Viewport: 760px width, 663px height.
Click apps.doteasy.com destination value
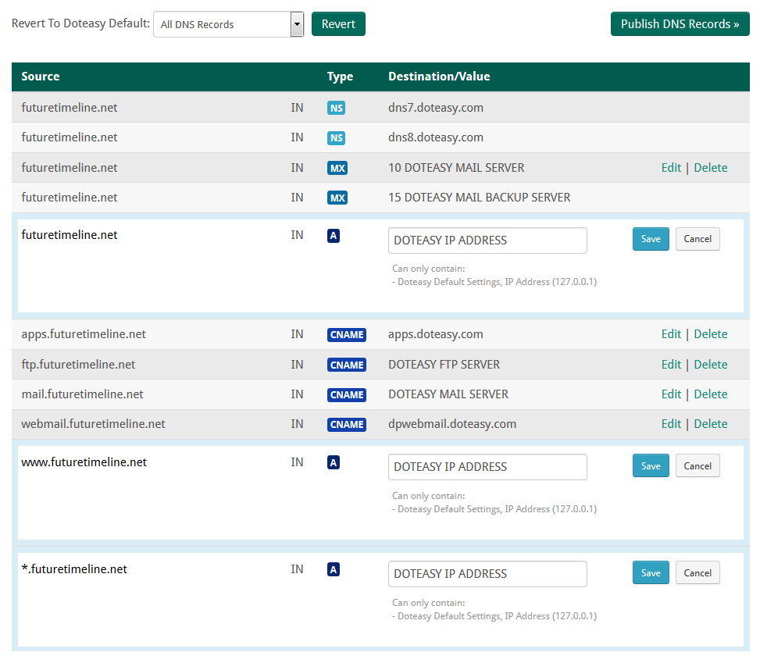point(435,334)
